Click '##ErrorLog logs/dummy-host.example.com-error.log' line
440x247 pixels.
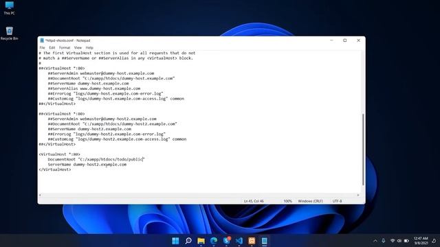click(x=105, y=93)
